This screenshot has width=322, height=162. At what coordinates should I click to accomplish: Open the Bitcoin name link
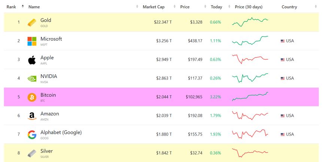coord(48,95)
